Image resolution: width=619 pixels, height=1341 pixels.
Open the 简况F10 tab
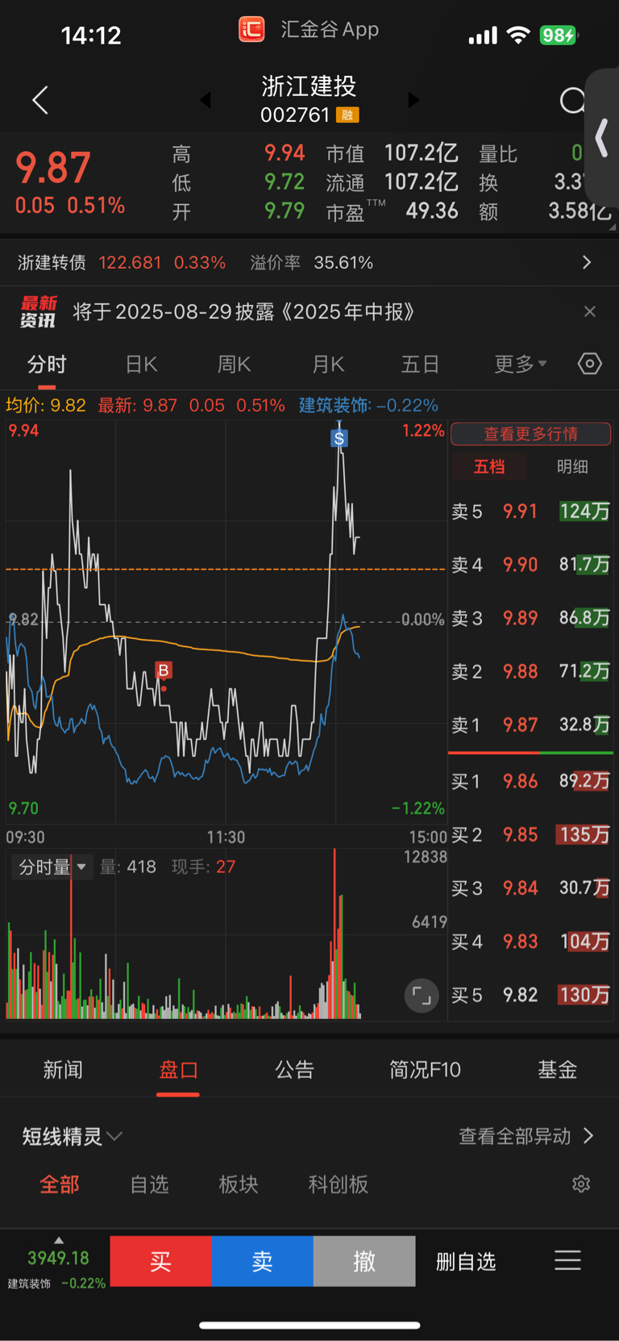click(x=425, y=1070)
